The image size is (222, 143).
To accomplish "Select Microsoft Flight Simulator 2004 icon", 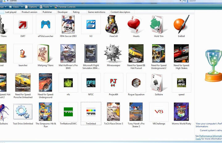I will click(x=91, y=54).
